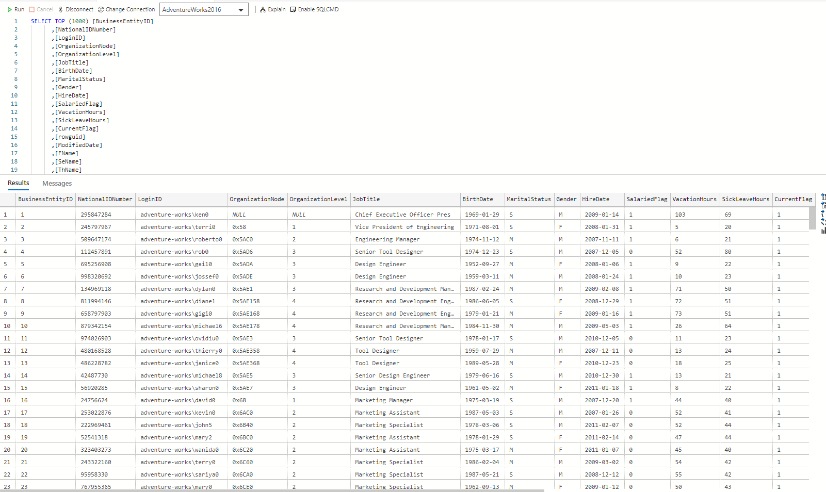Select the SalariedFlag grid column header
Screen dimensions: 826x492
click(x=647, y=199)
